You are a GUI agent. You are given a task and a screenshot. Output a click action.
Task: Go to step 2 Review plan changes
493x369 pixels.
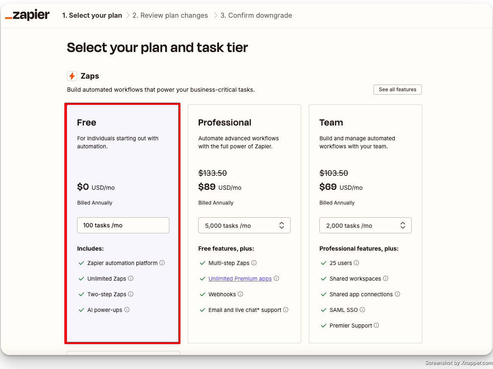170,15
